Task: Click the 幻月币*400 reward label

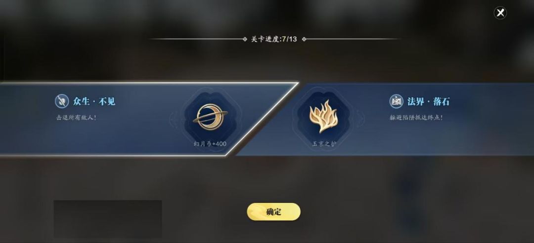Action: (210, 144)
